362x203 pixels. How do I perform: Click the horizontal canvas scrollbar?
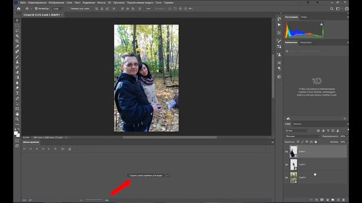click(170, 138)
